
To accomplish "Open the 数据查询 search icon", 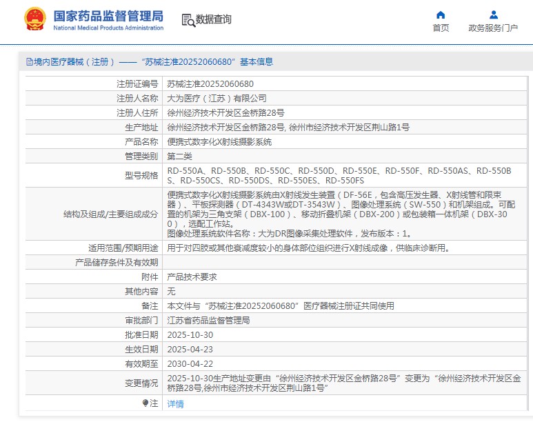I will click(x=188, y=21).
